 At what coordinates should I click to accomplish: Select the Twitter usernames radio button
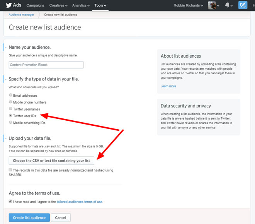tap(11, 109)
